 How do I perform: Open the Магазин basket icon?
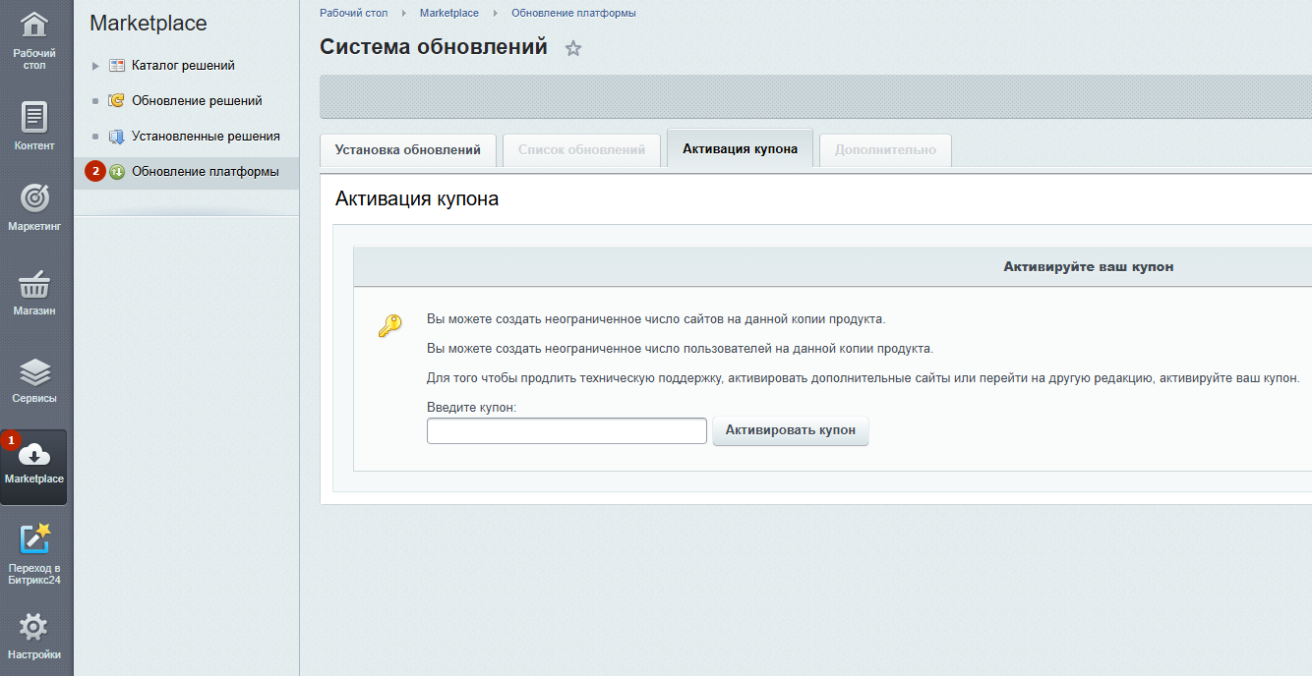(x=34, y=285)
